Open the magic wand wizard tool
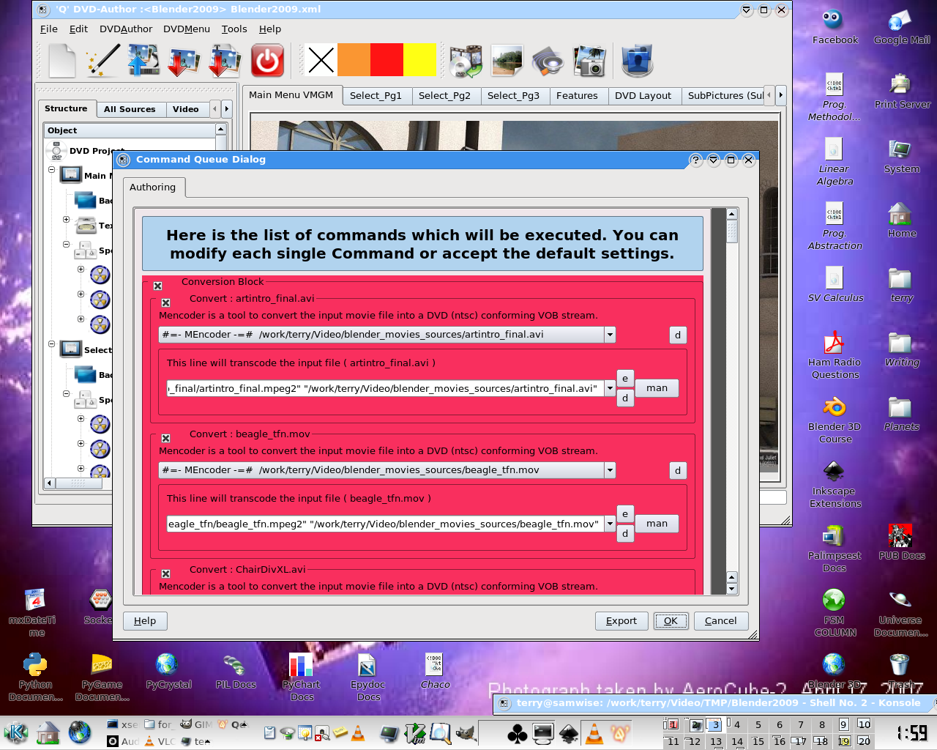The height and width of the screenshot is (750, 937). coord(102,61)
